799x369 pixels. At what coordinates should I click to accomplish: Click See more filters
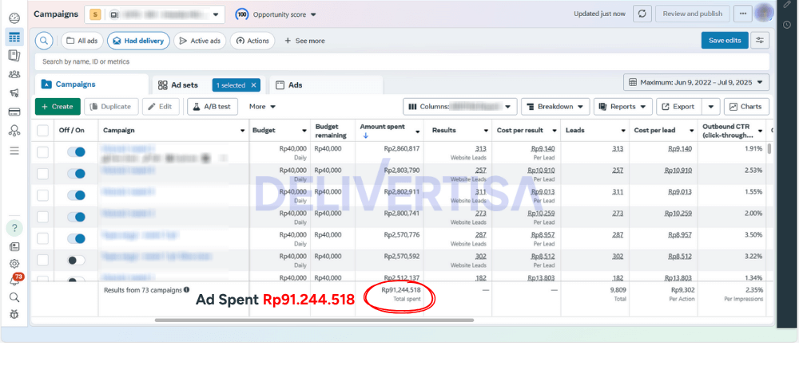[304, 41]
